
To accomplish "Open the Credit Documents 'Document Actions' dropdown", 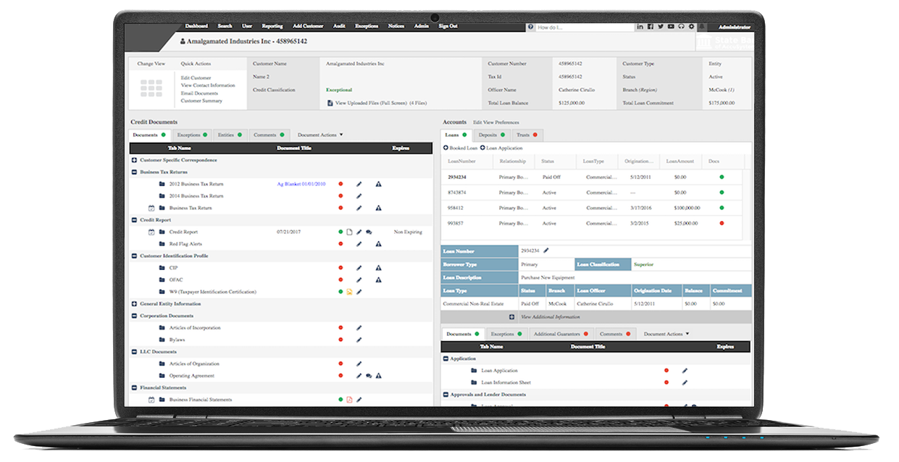I will tap(320, 135).
